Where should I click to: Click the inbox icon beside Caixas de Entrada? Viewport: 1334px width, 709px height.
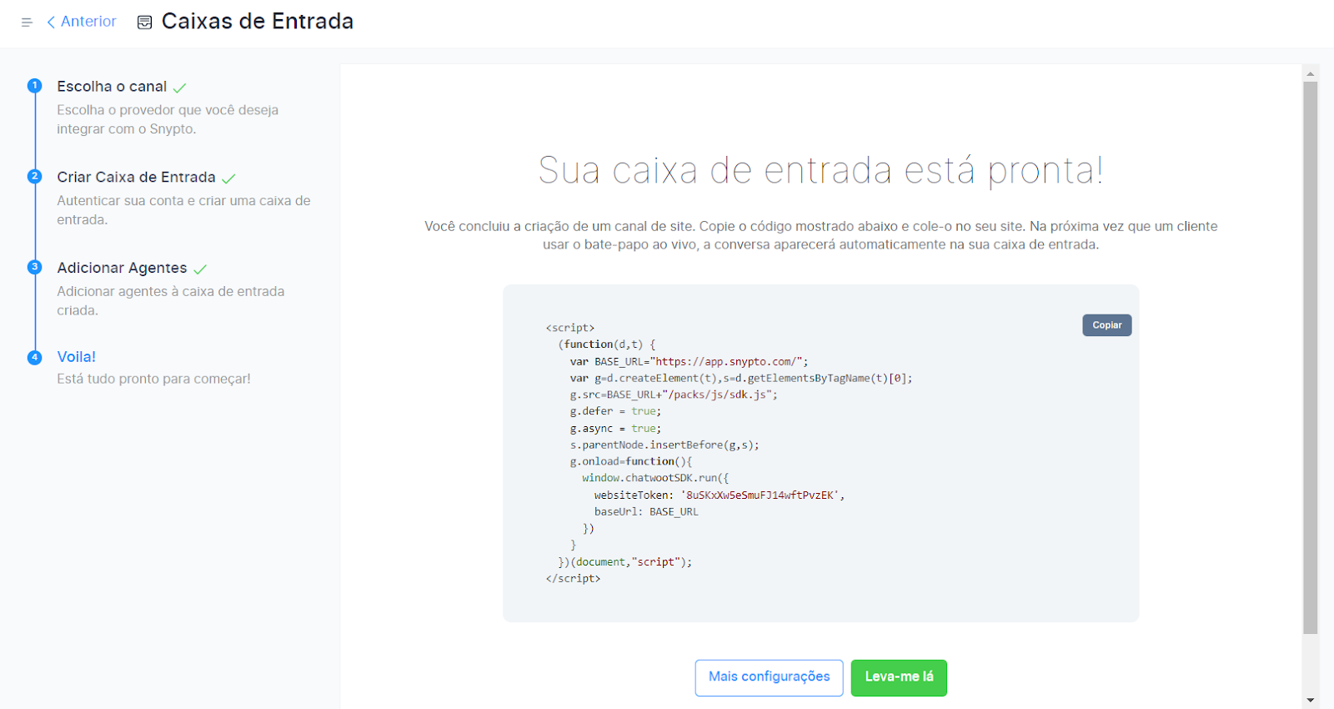pos(144,23)
